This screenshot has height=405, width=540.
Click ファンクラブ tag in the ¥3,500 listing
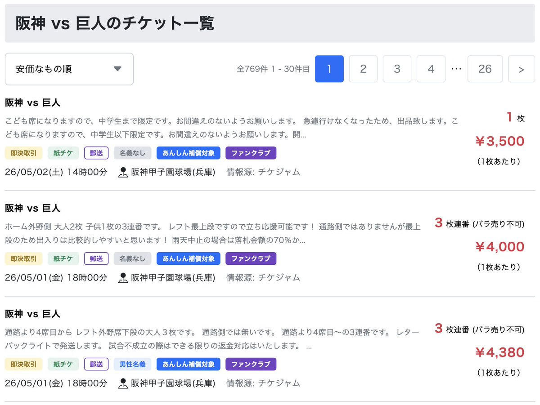coord(251,153)
